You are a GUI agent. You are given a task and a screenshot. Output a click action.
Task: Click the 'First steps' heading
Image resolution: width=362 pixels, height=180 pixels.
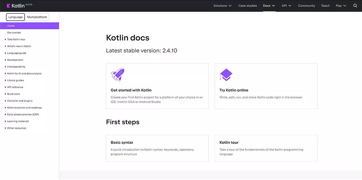pos(123,122)
